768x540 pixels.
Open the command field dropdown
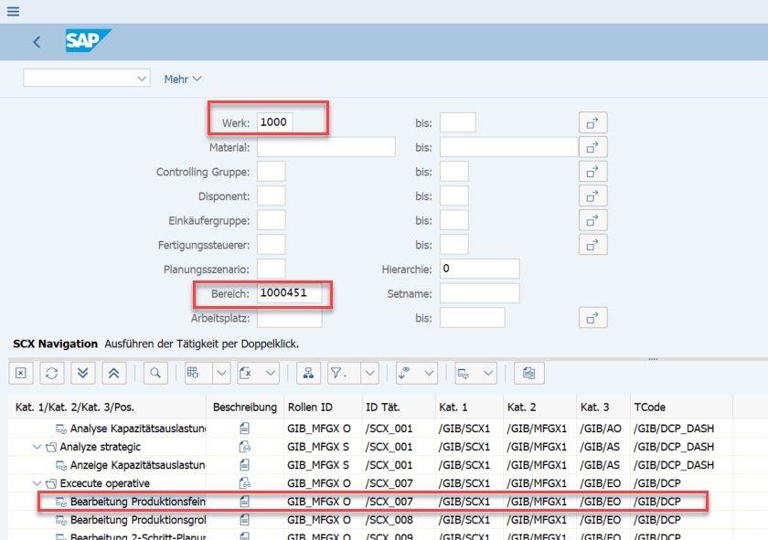(x=142, y=79)
